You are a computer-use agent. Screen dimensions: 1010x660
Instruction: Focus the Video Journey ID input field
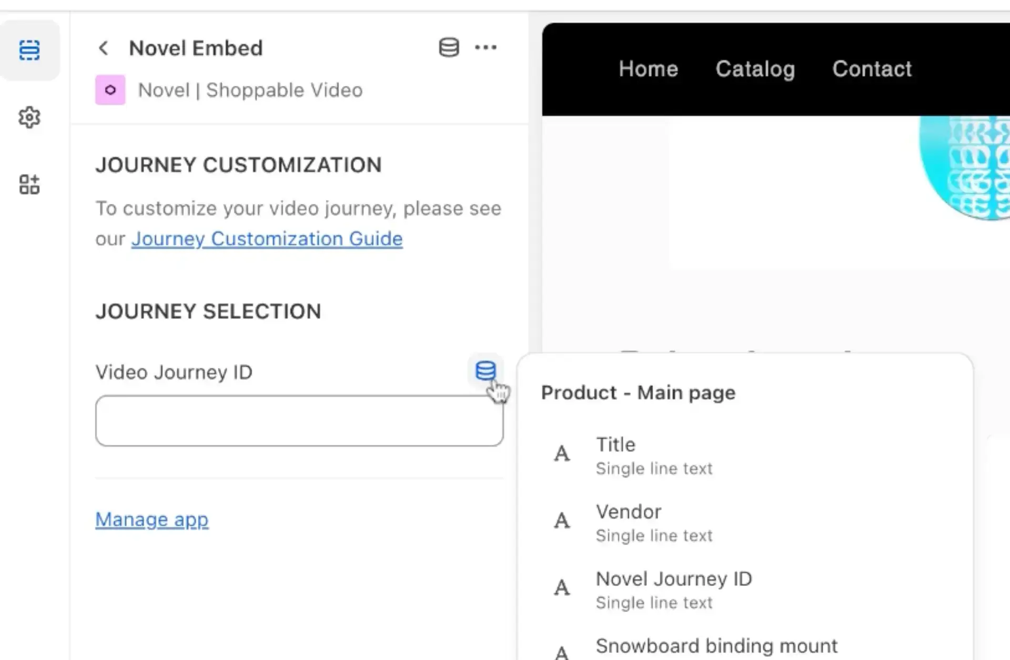pos(299,421)
